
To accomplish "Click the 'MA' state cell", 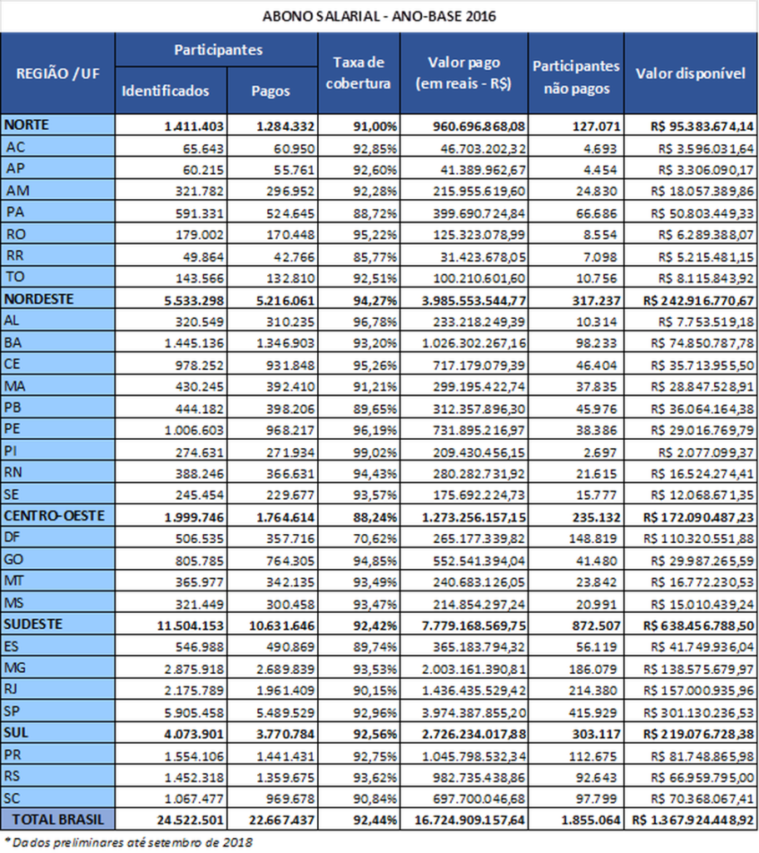I will point(57,386).
